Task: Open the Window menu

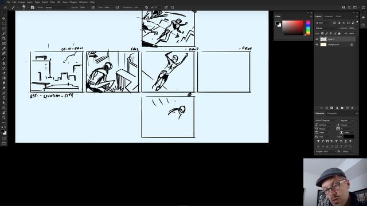Action: pyautogui.click(x=83, y=2)
